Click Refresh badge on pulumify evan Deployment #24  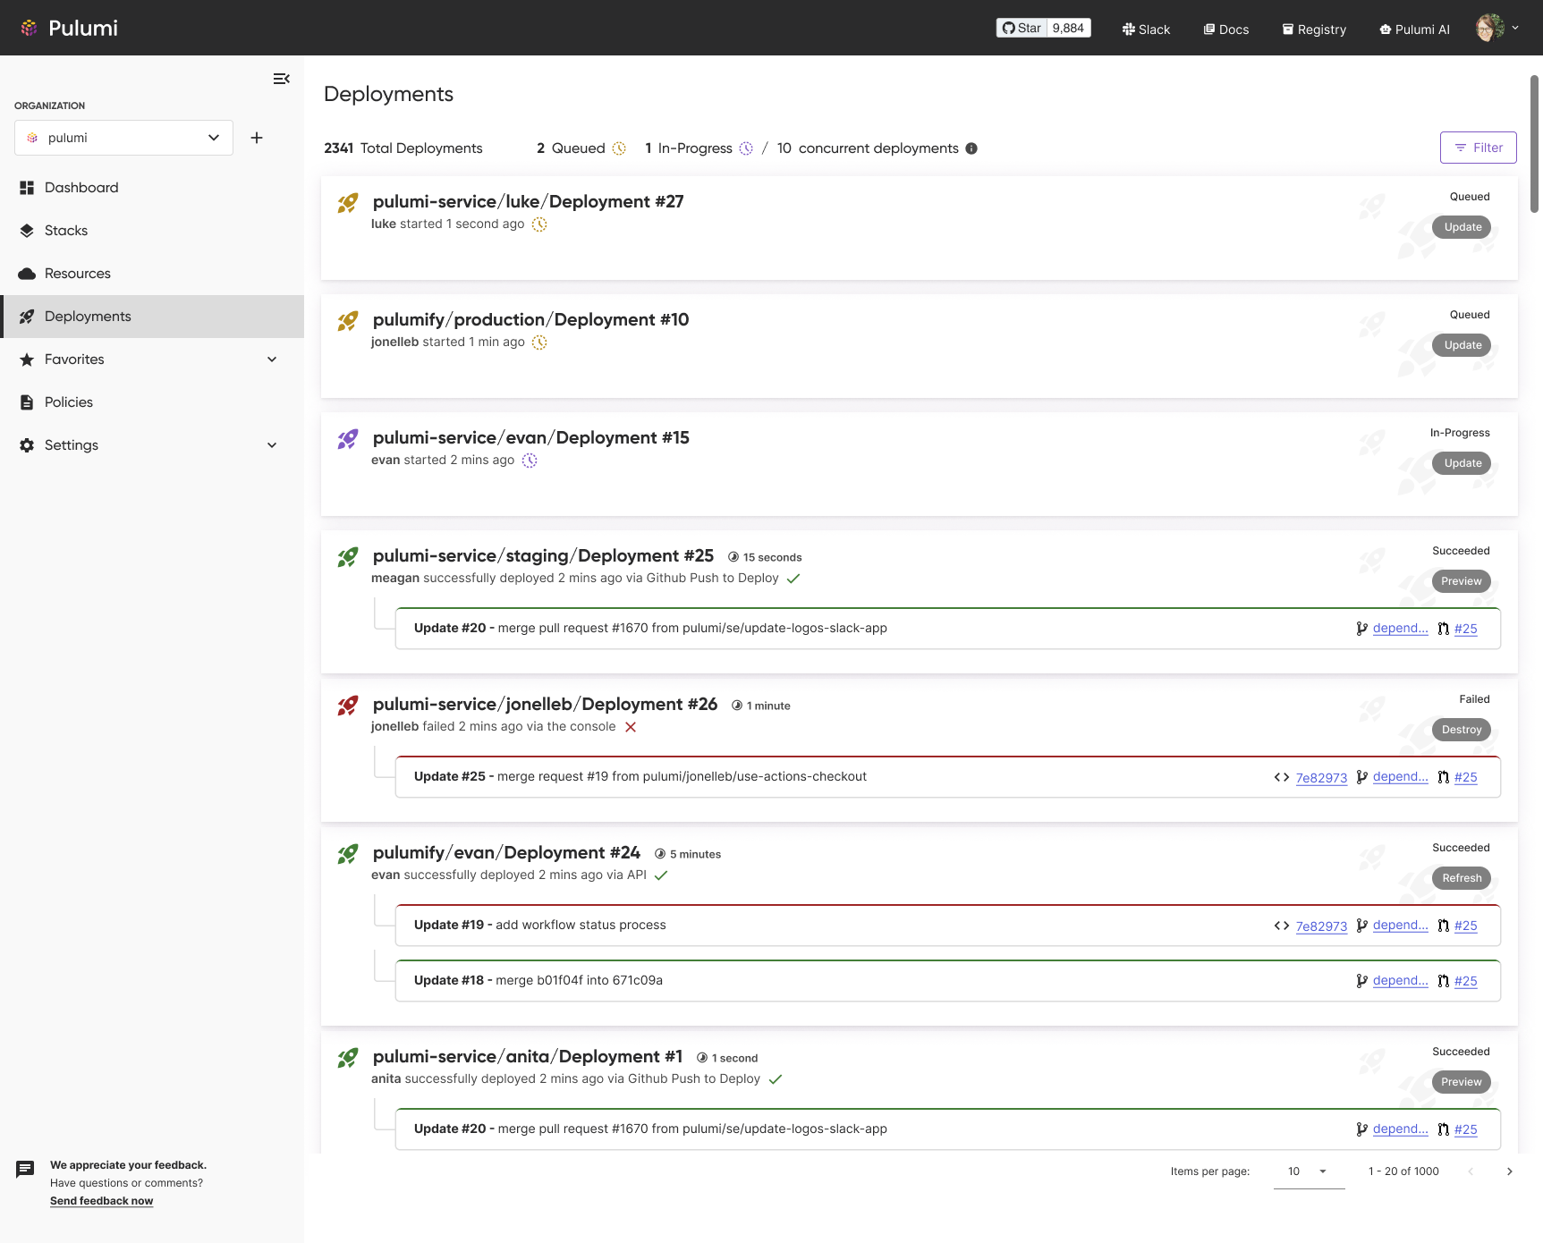pyautogui.click(x=1462, y=878)
